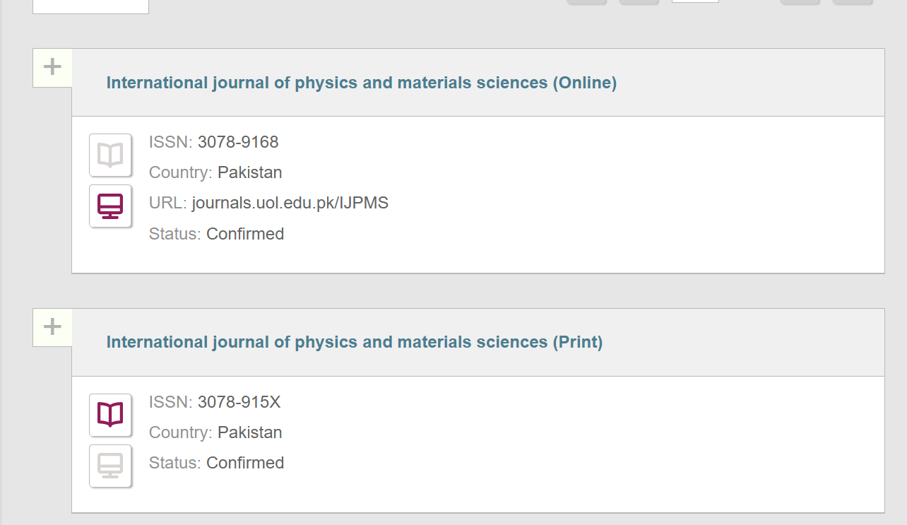907x525 pixels.
Task: Go to the previous results page button
Action: (x=639, y=2)
